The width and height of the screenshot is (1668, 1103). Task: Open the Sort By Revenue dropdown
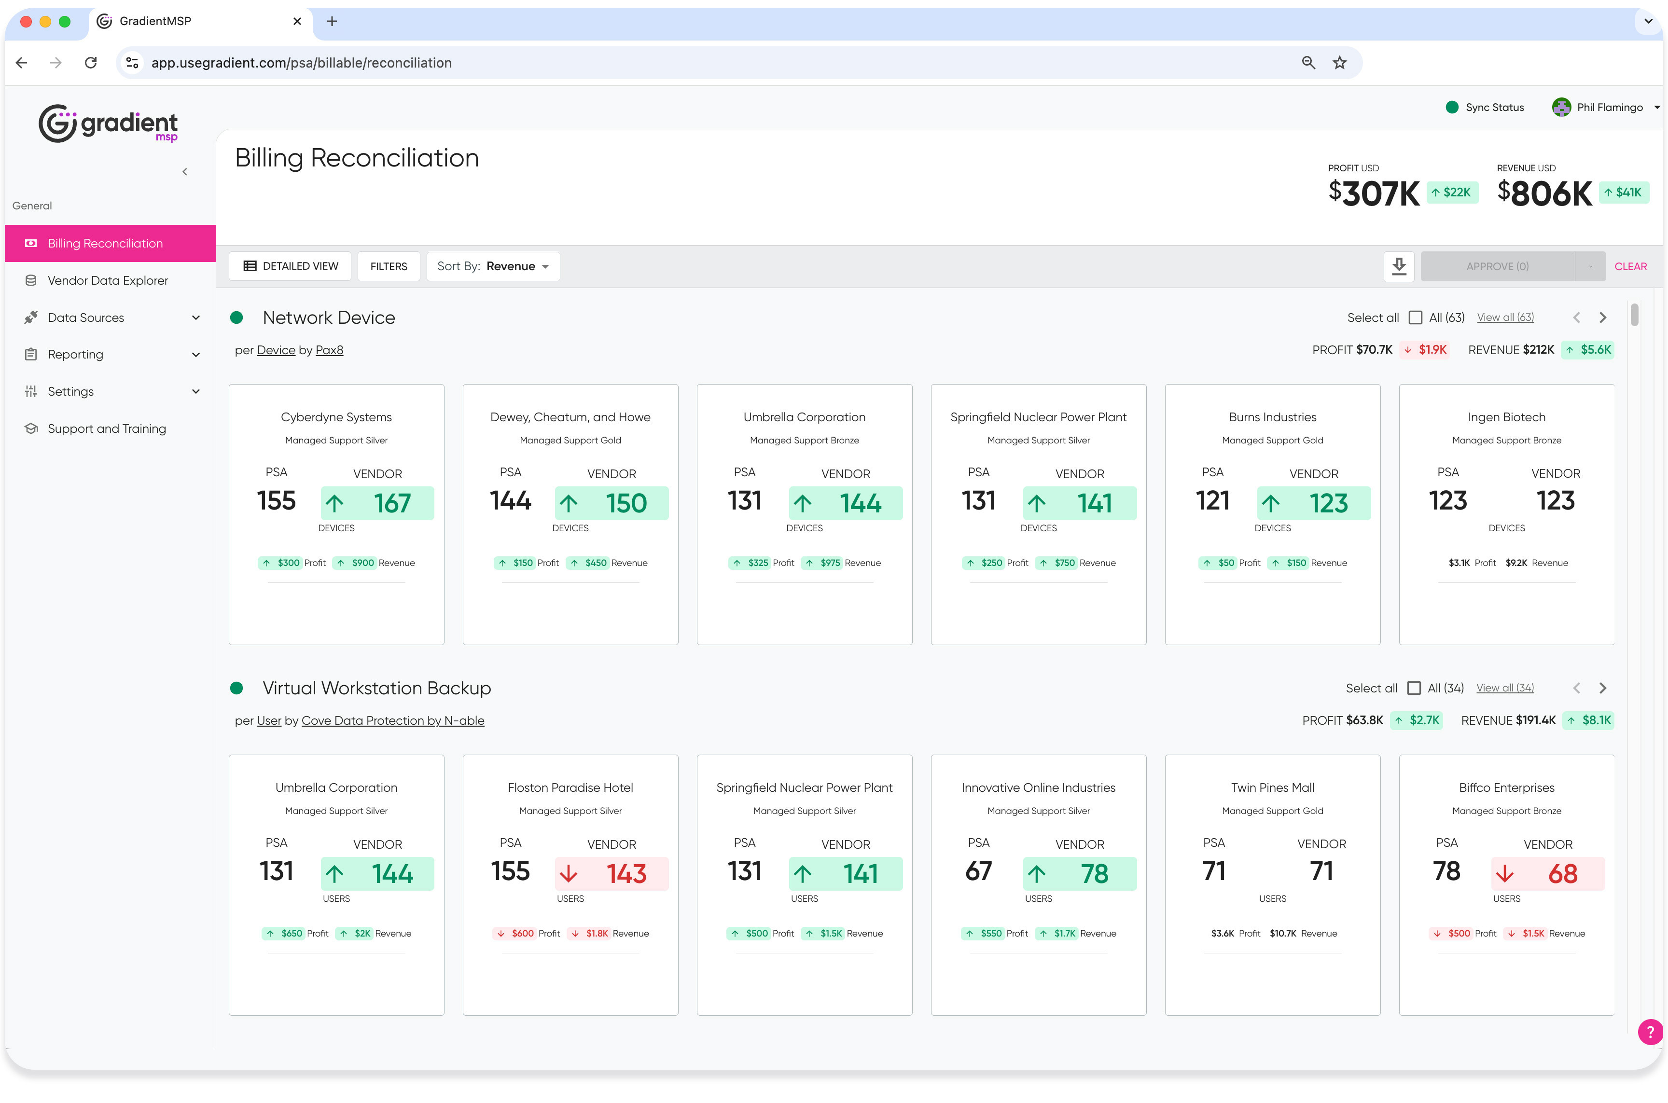click(492, 267)
